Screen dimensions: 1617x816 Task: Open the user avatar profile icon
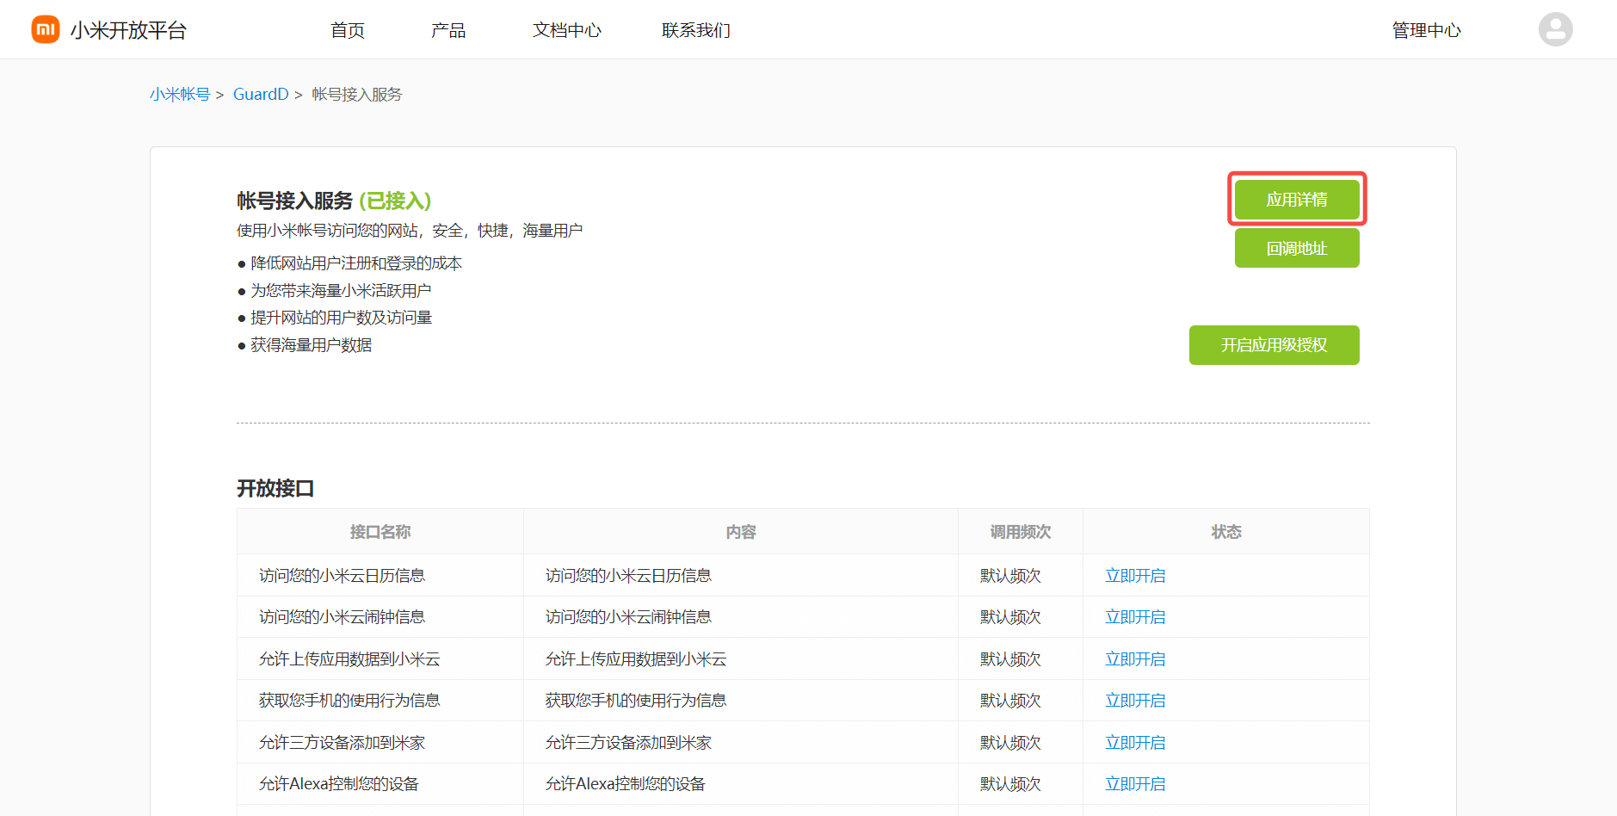[1555, 29]
